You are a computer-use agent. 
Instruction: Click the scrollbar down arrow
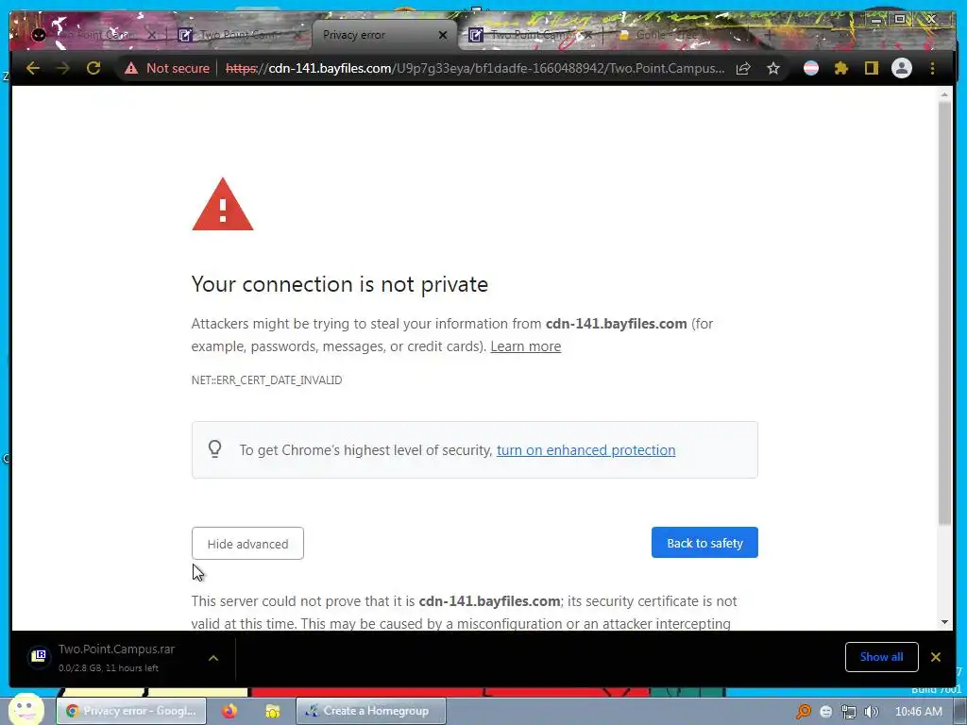point(944,622)
